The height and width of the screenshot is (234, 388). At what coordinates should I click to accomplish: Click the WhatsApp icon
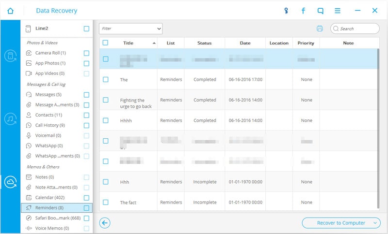[29, 146]
